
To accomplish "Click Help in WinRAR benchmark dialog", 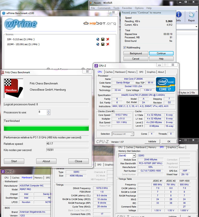I will 161,59.
